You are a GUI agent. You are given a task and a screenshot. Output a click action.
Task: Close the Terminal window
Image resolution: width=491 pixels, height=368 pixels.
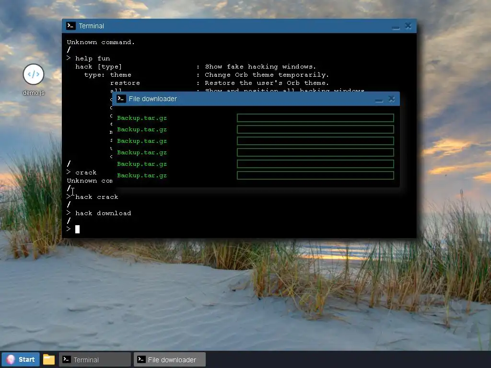point(408,26)
